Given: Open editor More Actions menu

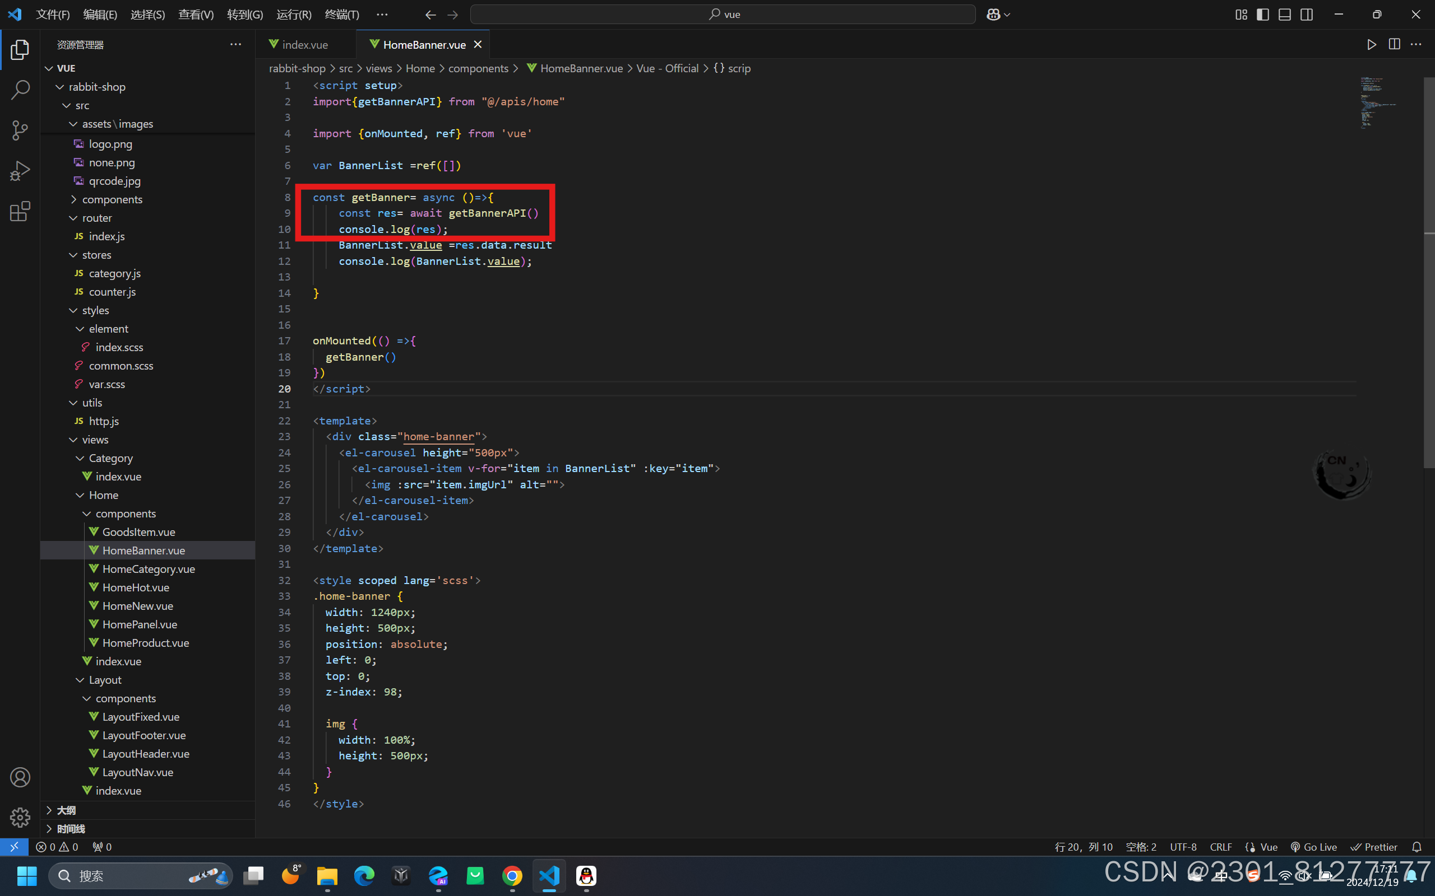Looking at the screenshot, I should [x=1416, y=44].
